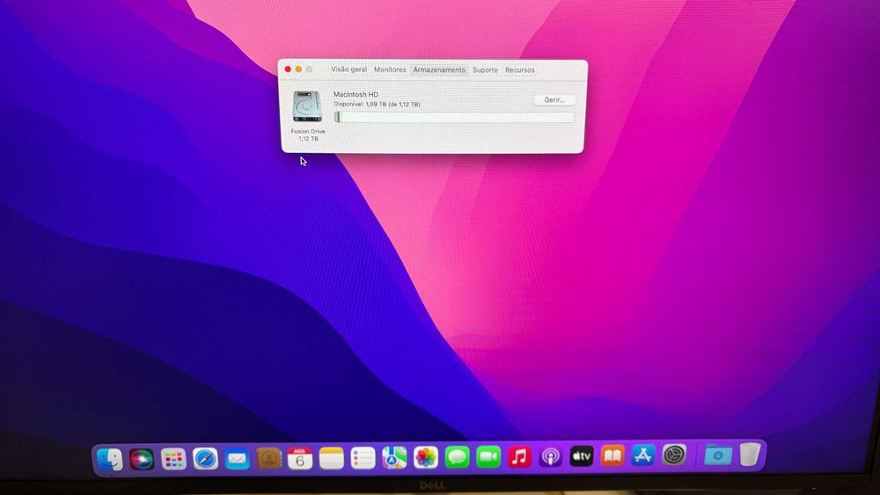880x495 pixels.
Task: Switch to the Monitores tab
Action: (390, 70)
